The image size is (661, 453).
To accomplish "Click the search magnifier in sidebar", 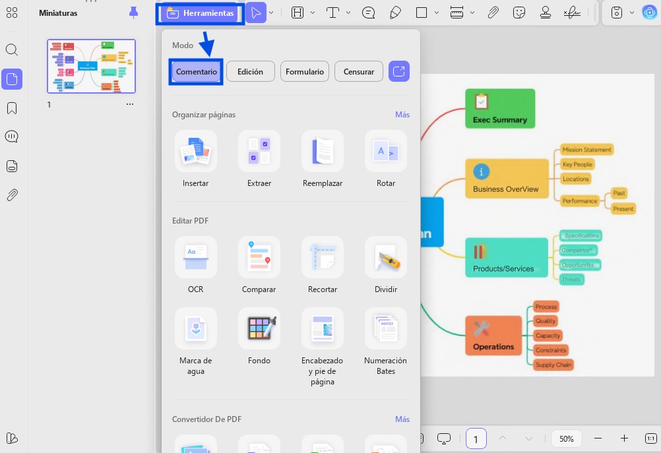I will click(x=12, y=49).
